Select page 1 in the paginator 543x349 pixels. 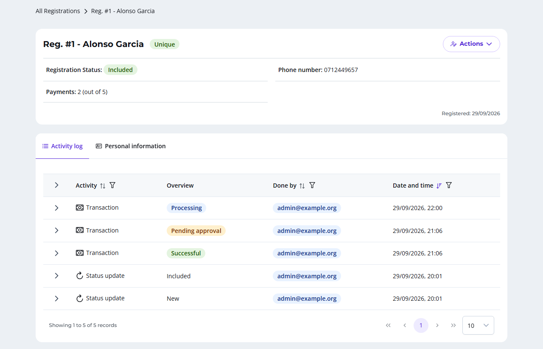(421, 325)
